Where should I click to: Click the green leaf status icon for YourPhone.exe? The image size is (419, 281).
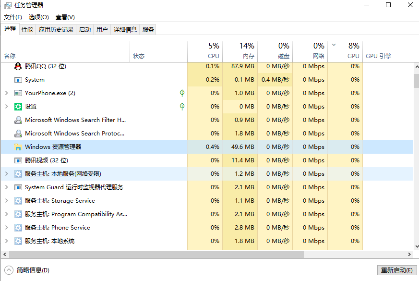tap(182, 93)
